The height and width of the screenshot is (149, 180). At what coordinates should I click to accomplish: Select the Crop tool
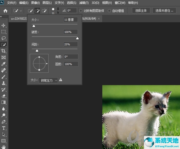[x=4, y=51]
